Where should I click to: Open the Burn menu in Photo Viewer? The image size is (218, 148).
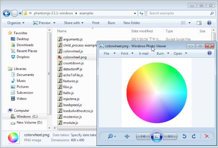point(163,53)
